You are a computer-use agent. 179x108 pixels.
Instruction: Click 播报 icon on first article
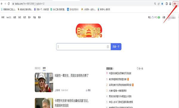(88, 90)
